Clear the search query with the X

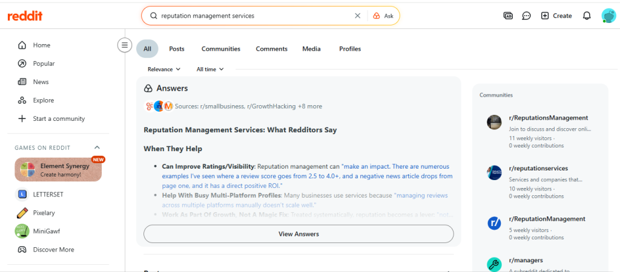[x=357, y=16]
